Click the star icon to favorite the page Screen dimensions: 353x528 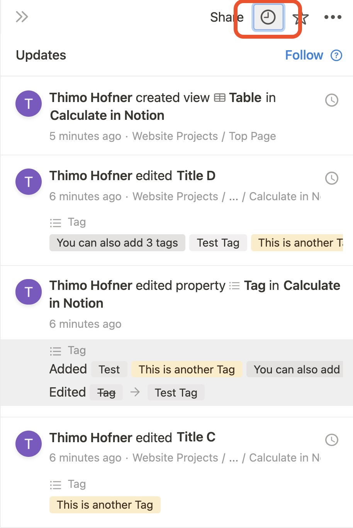coord(301,17)
